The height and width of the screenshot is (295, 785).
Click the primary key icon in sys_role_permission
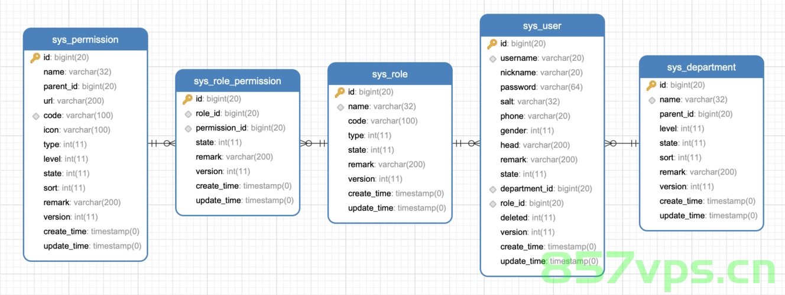[x=187, y=99]
